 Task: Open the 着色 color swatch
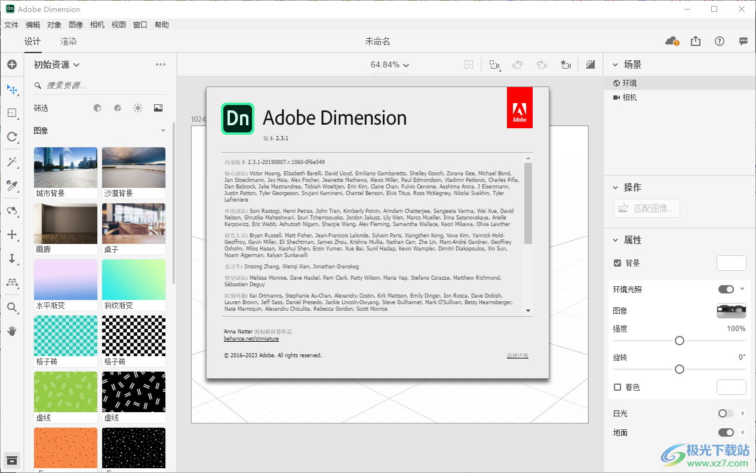pyautogui.click(x=732, y=387)
